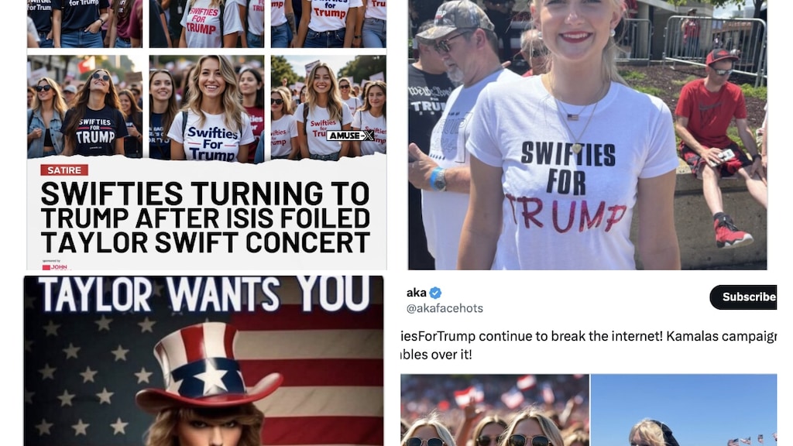This screenshot has height=446, width=793.
Task: Click the 'aka' display name
Action: (x=416, y=293)
